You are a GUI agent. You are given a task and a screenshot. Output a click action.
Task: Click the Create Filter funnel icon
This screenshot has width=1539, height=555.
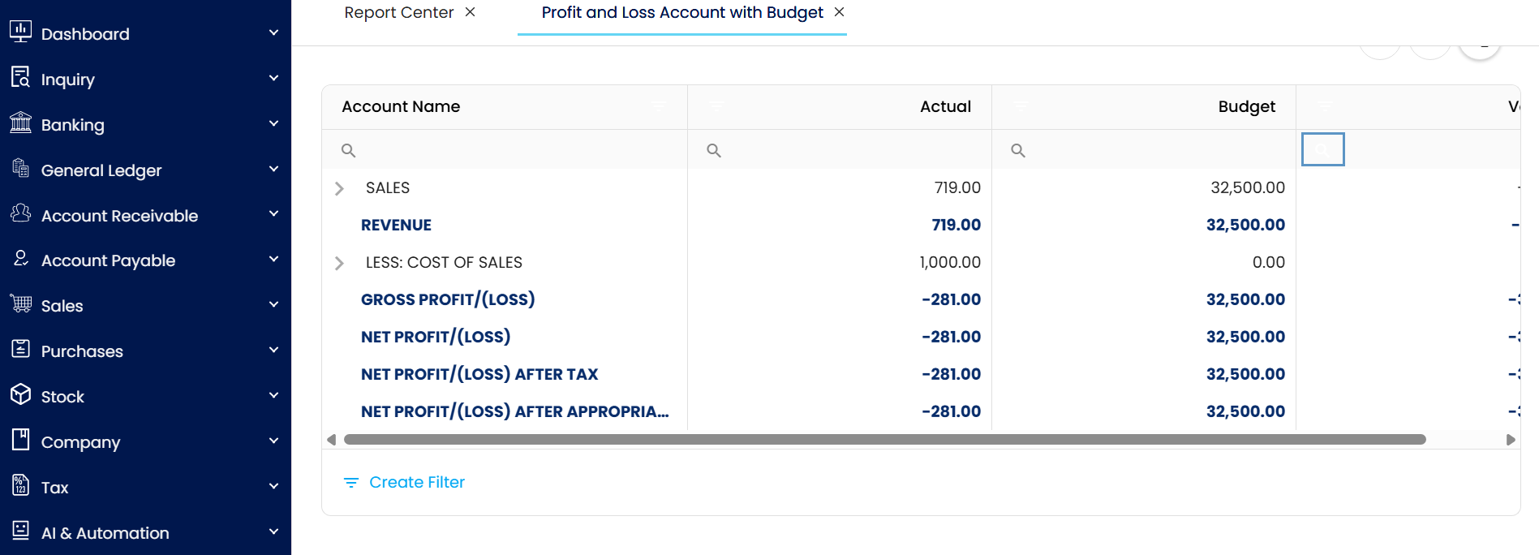pyautogui.click(x=350, y=483)
